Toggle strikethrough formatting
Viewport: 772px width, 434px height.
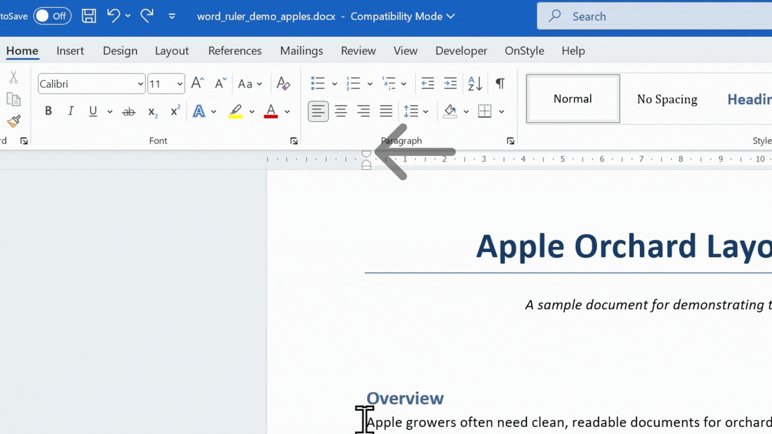coord(129,111)
